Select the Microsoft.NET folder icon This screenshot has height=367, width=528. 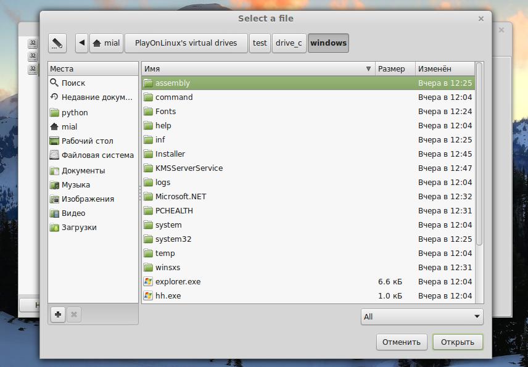(148, 196)
